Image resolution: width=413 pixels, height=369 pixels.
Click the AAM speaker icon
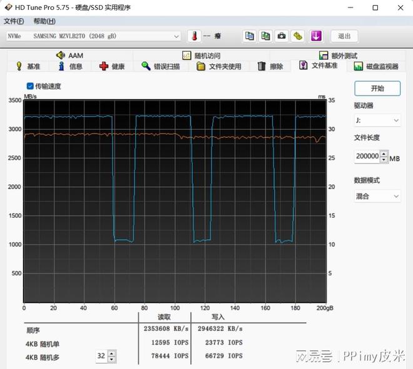point(61,55)
